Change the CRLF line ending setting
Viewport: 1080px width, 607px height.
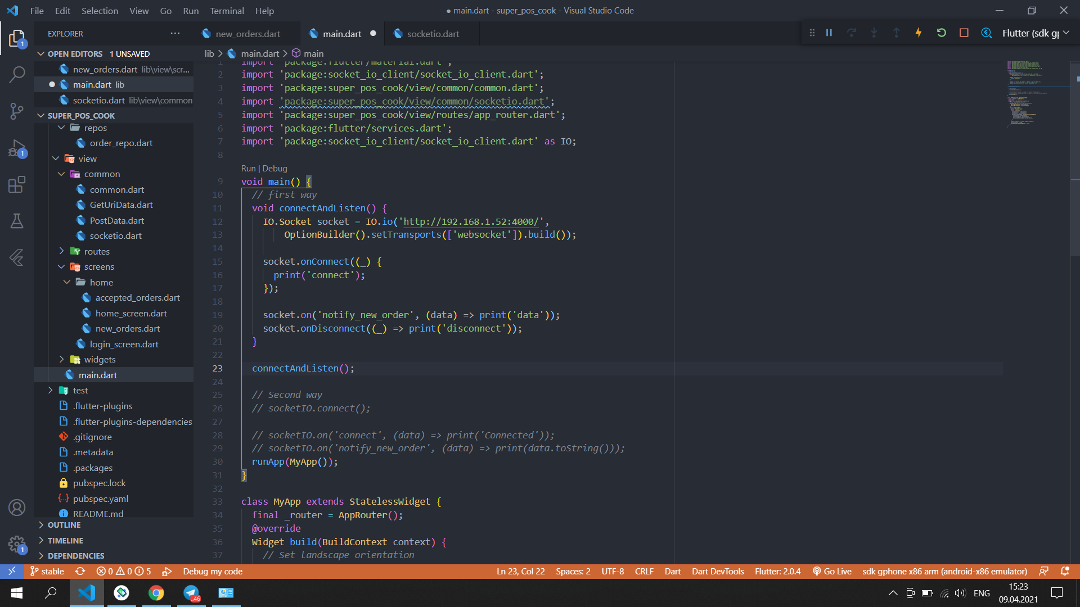[644, 572]
